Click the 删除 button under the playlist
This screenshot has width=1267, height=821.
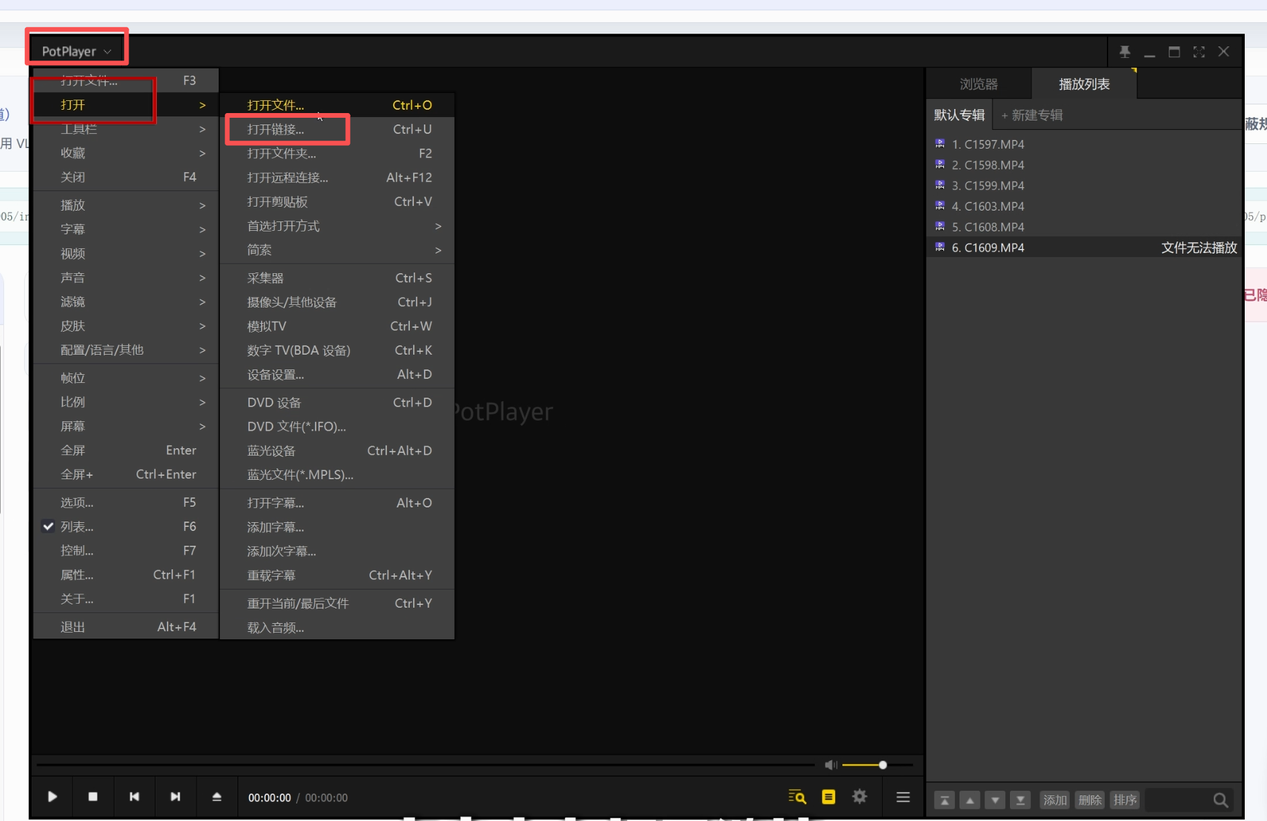click(x=1090, y=800)
